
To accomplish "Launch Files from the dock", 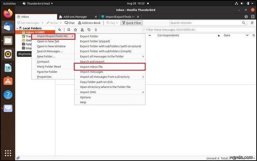I will tap(8, 40).
